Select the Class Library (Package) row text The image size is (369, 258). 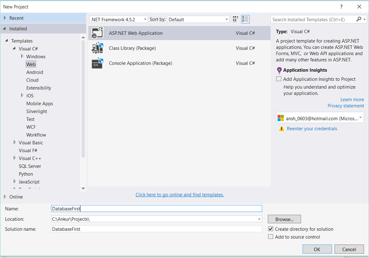[x=132, y=48]
